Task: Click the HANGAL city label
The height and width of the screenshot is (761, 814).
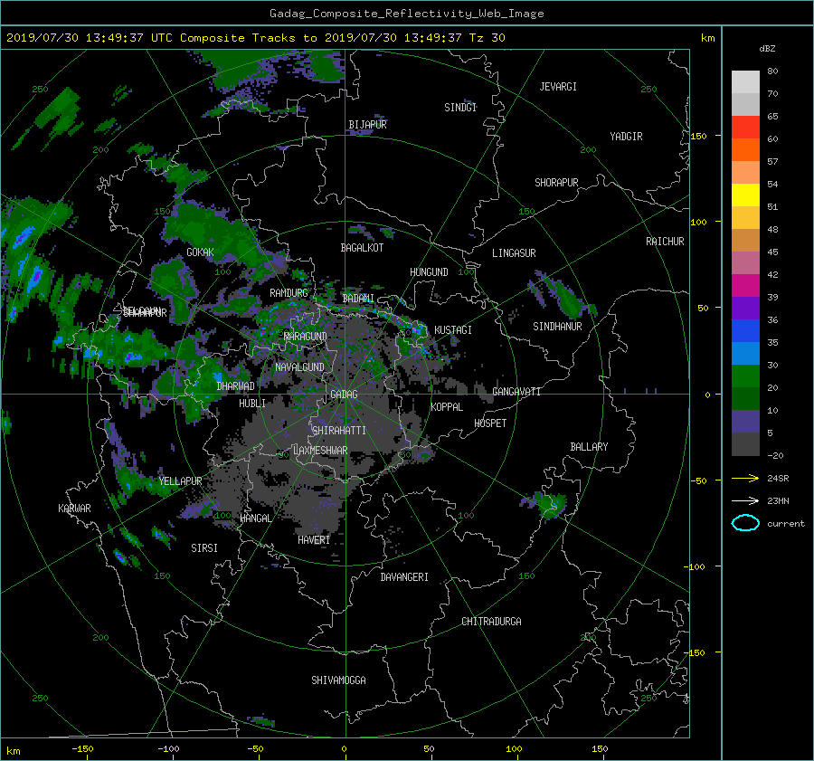Action: pyautogui.click(x=255, y=518)
